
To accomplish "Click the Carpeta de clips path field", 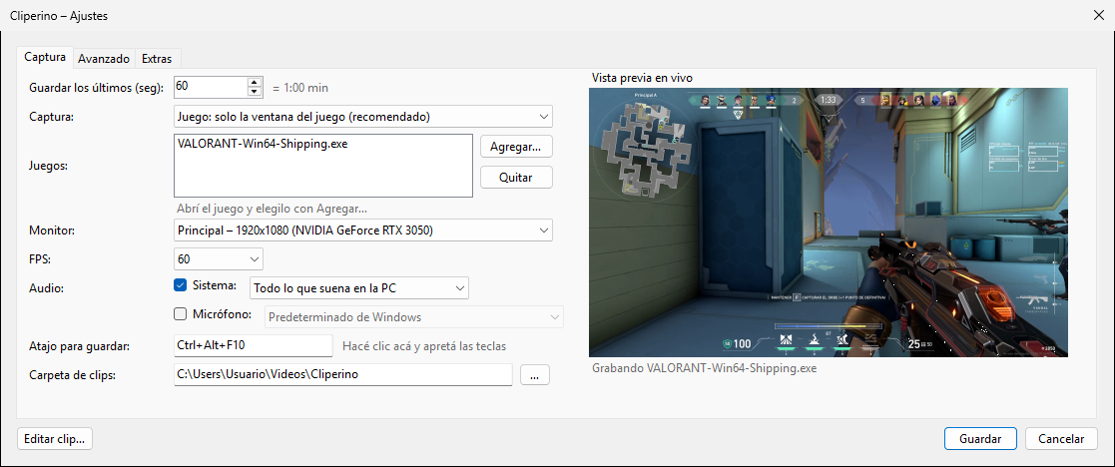I will 342,374.
